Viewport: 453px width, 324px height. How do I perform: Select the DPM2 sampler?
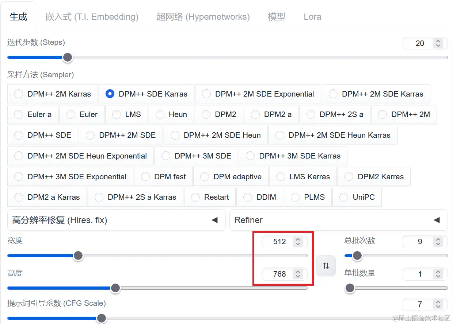[x=219, y=114]
